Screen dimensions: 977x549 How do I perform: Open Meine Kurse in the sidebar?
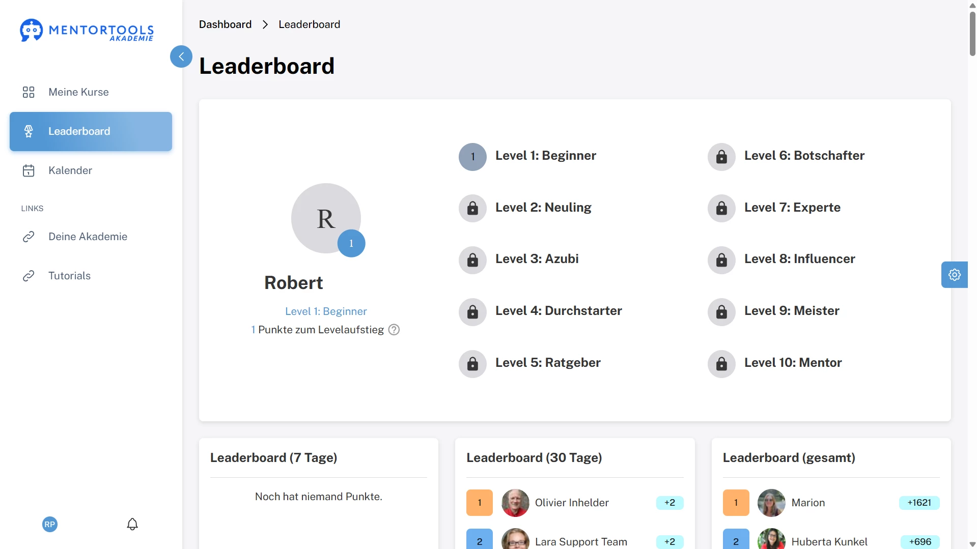pyautogui.click(x=78, y=92)
